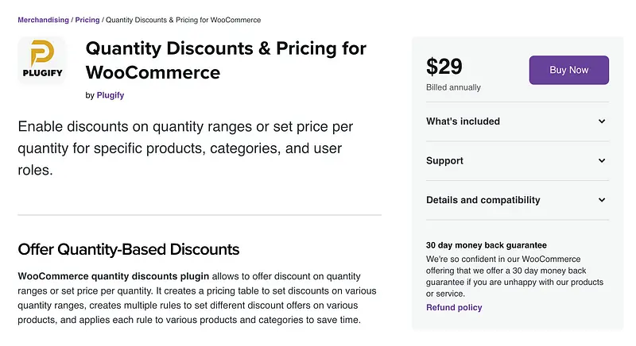Open the Merchandising breadcrumb link
This screenshot has width=636, height=346.
[45, 19]
